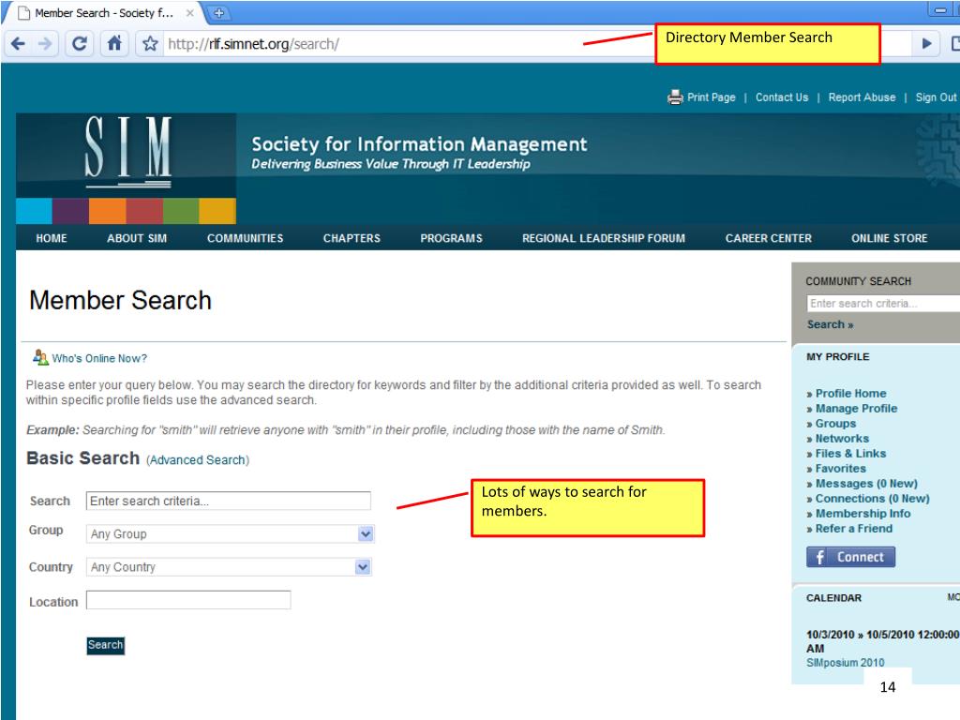Bookmark the page with the star icon
This screenshot has height=720, width=960.
pos(150,44)
